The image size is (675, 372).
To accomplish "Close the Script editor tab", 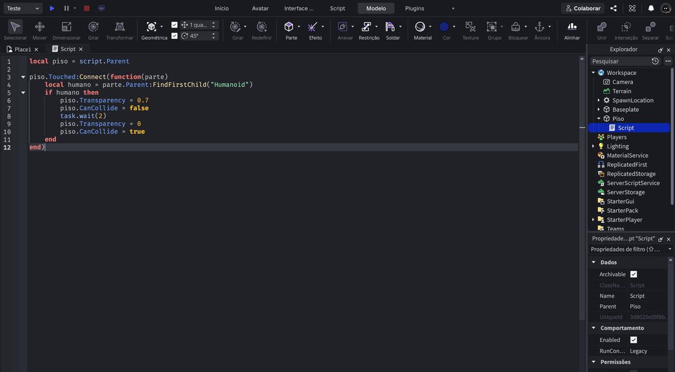I will tap(81, 49).
